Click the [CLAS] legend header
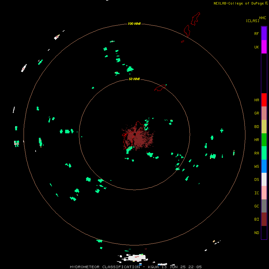 point(253,21)
